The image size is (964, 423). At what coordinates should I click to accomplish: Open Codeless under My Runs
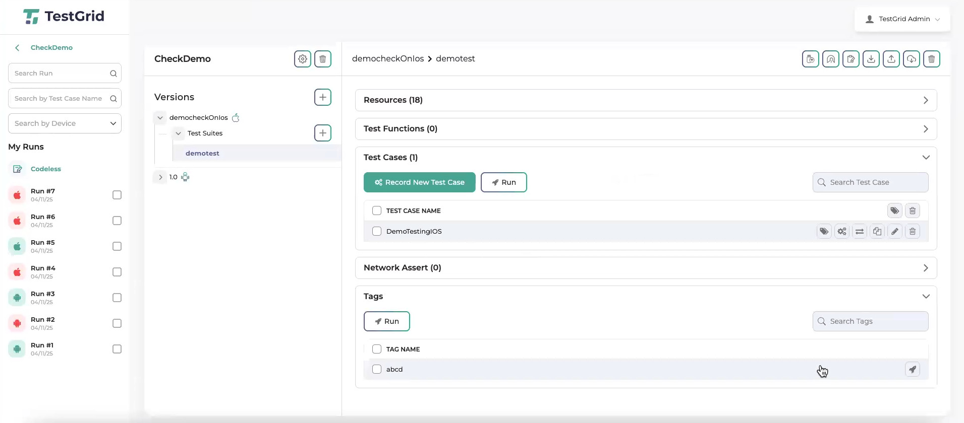(46, 169)
